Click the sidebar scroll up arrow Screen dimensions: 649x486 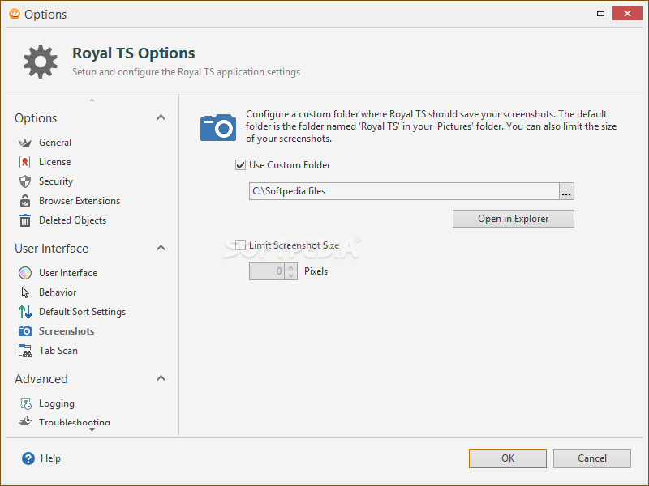tap(92, 100)
